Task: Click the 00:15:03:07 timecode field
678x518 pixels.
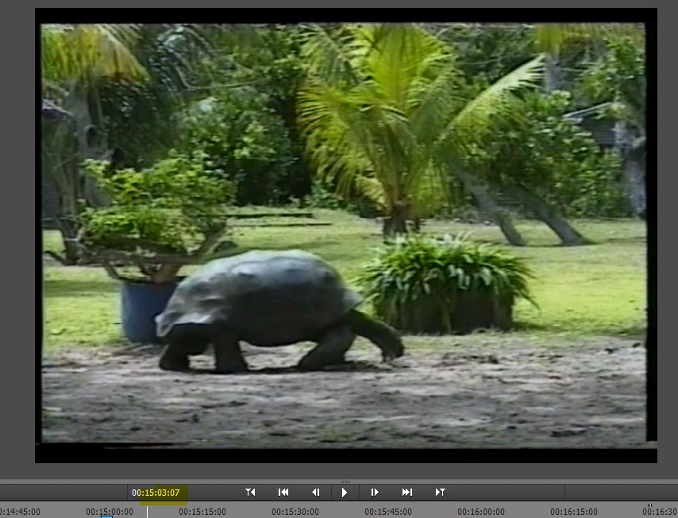Action: coord(156,493)
